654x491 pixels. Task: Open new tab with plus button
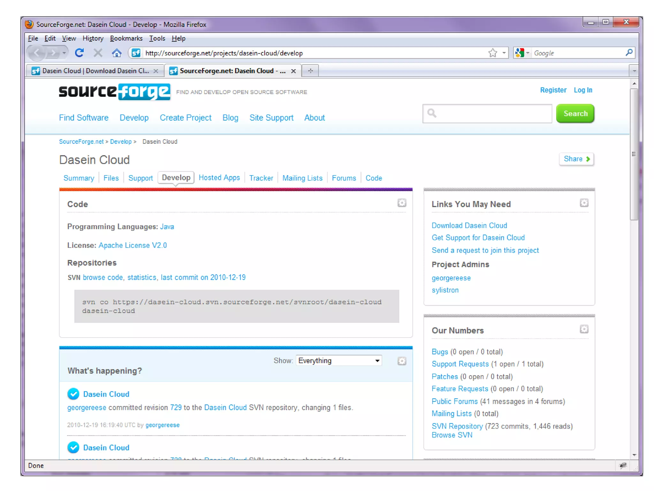pyautogui.click(x=310, y=71)
